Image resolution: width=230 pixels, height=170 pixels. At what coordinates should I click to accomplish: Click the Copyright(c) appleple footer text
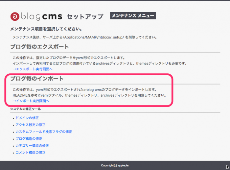pos(115,165)
